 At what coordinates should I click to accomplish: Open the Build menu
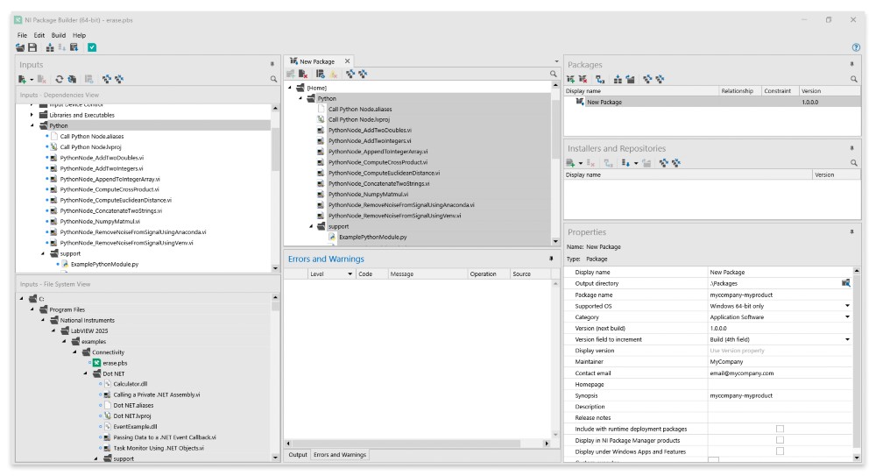(x=59, y=35)
